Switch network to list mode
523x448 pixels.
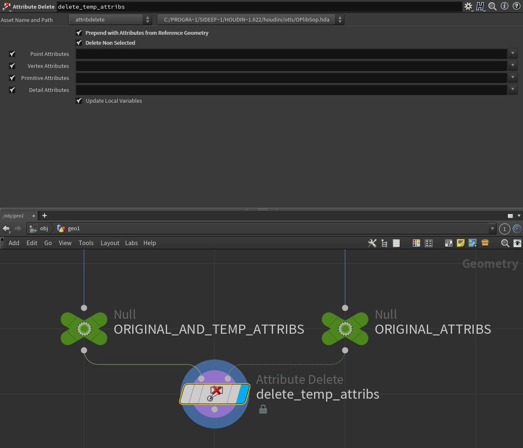(396, 243)
